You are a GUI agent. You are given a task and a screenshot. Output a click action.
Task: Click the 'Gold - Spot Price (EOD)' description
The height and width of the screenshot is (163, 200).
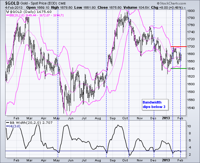(x=38, y=3)
